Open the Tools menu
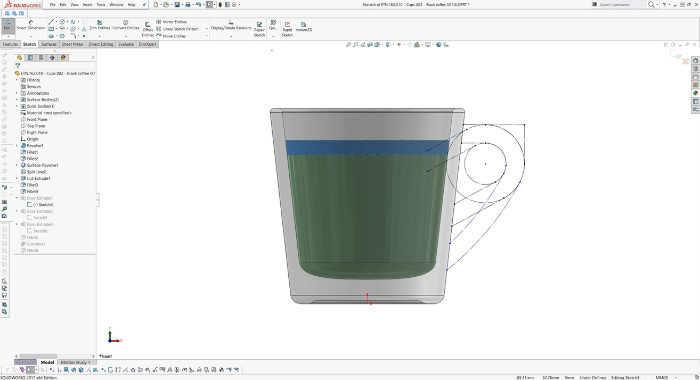Viewport: 700px width, 380px height. [x=101, y=5]
